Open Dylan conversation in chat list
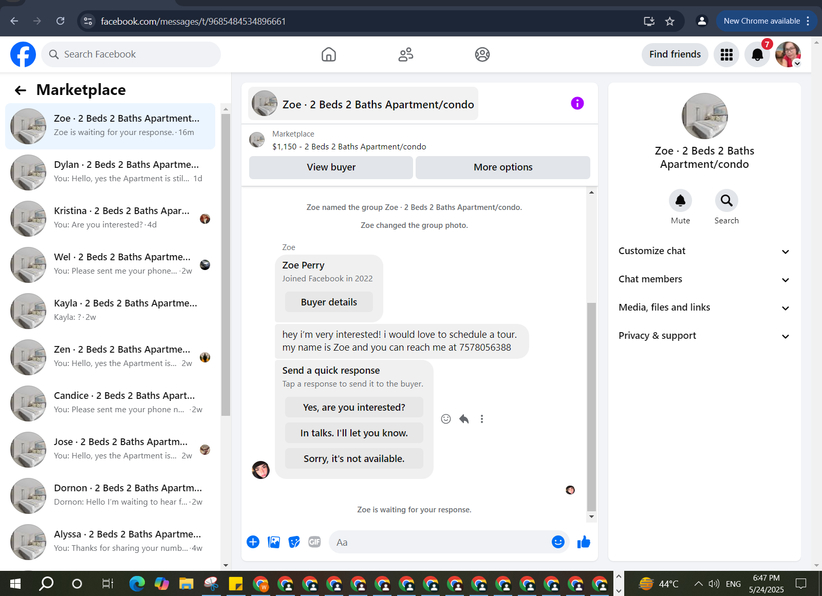The height and width of the screenshot is (596, 822). point(110,172)
